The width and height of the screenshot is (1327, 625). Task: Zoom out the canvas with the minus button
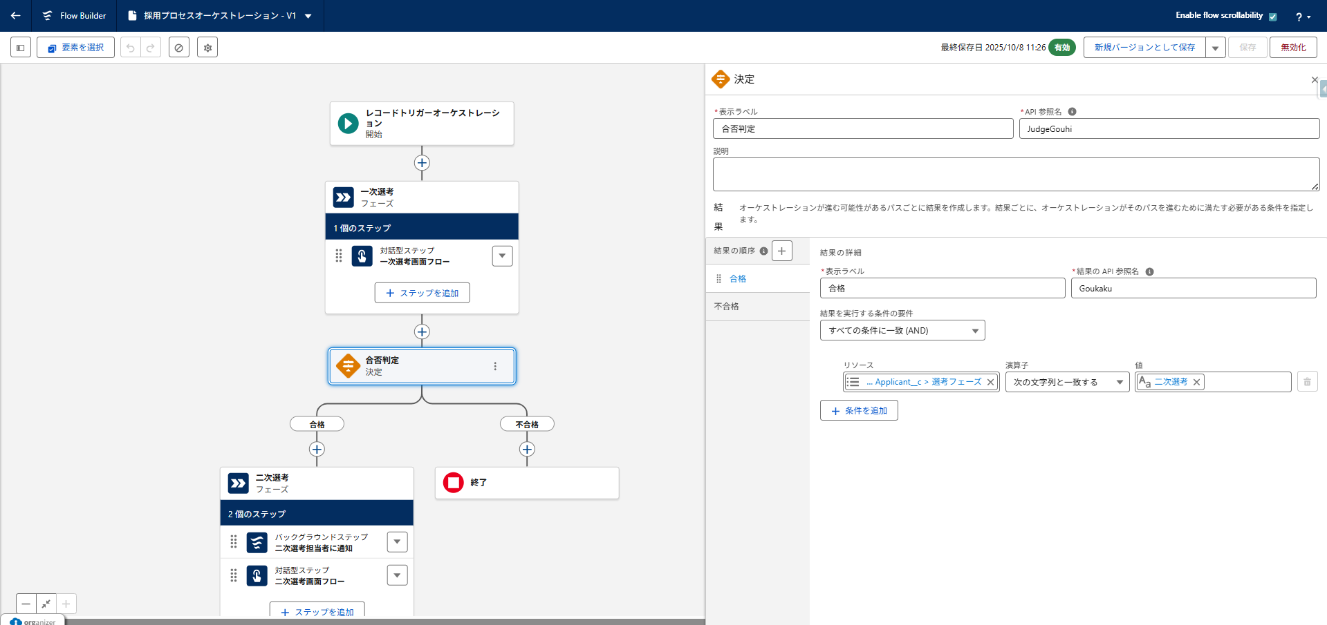pyautogui.click(x=26, y=604)
